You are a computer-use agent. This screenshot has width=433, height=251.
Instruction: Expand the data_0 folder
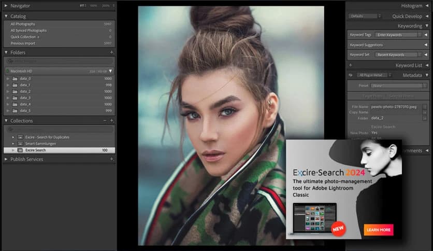[x=8, y=79]
